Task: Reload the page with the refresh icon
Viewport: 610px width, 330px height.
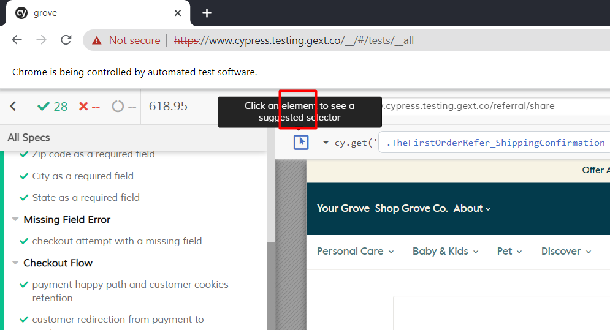Action: [x=66, y=40]
